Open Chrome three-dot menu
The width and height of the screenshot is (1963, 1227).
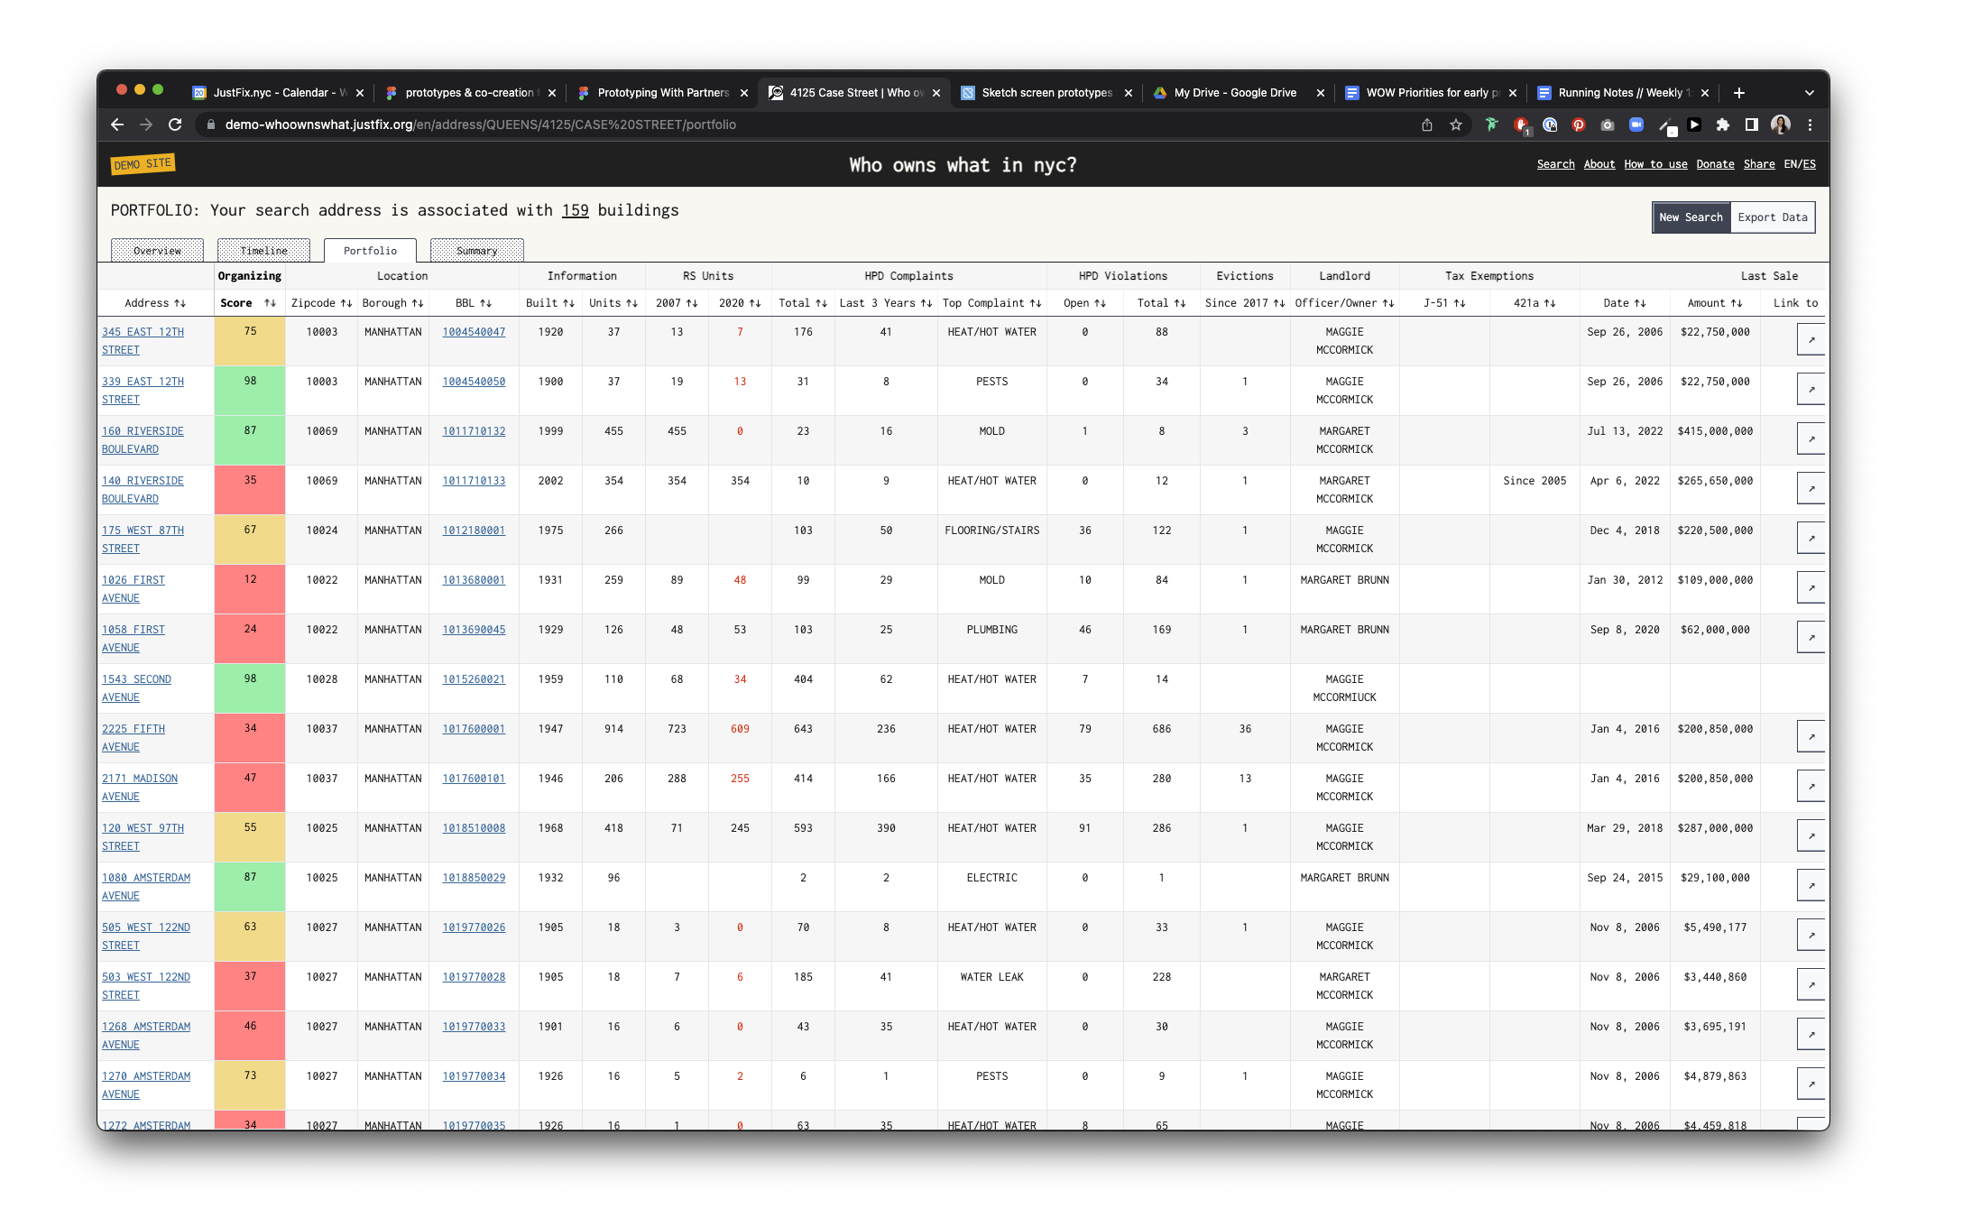[1810, 125]
